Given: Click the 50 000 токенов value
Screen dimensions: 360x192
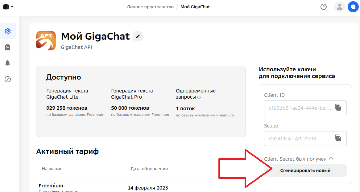Looking at the screenshot, I should [x=130, y=108].
